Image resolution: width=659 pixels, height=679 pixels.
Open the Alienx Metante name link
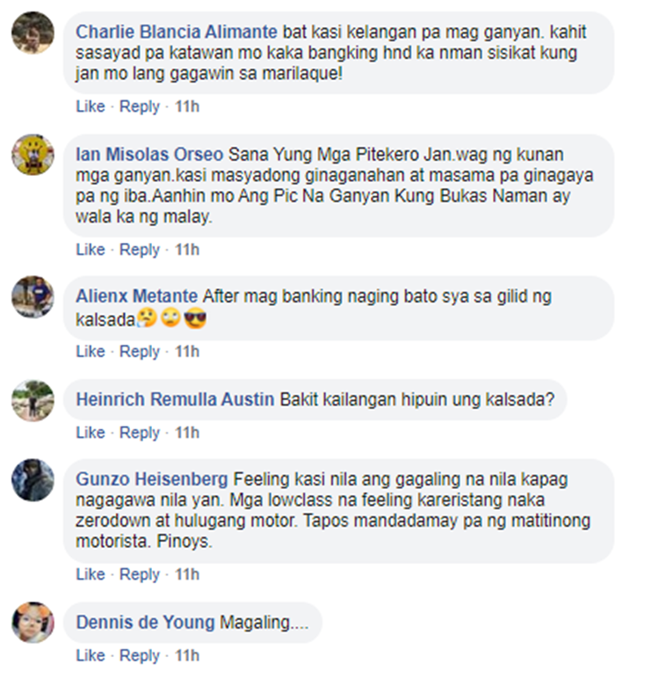[137, 296]
